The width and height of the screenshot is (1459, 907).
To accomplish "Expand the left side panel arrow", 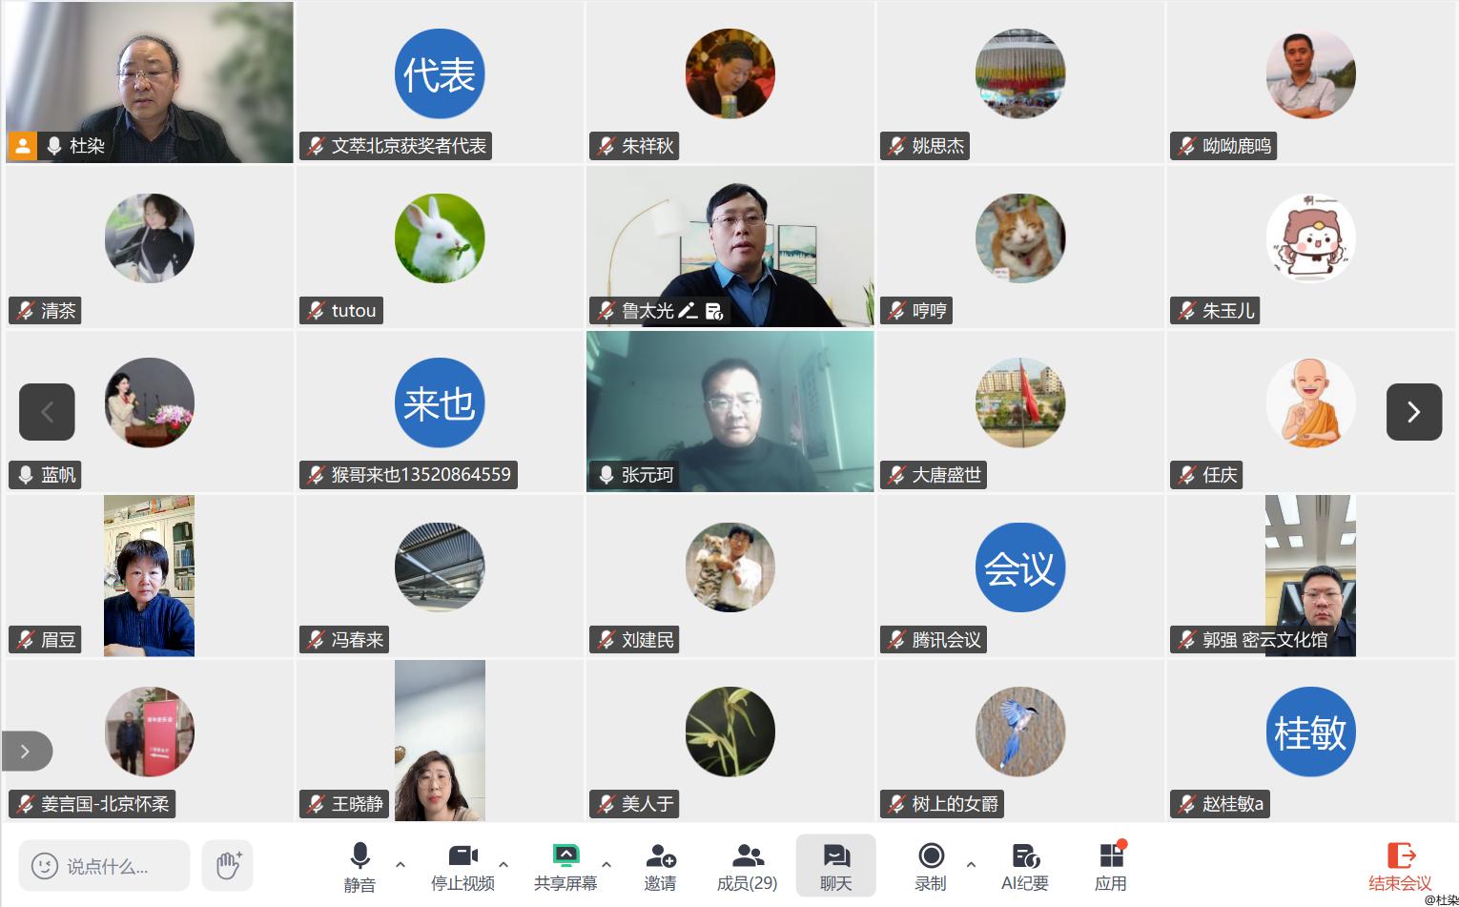I will pos(26,752).
